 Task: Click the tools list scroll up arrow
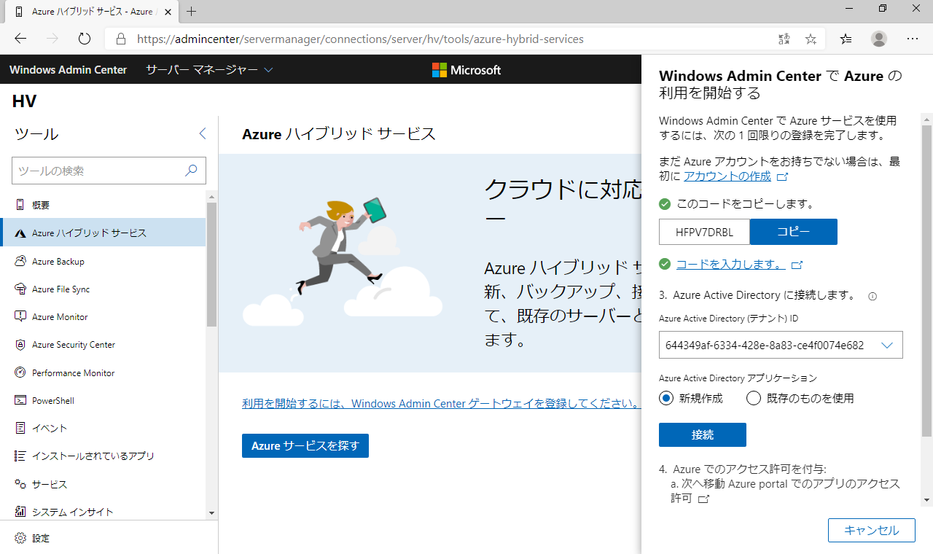coord(212,197)
